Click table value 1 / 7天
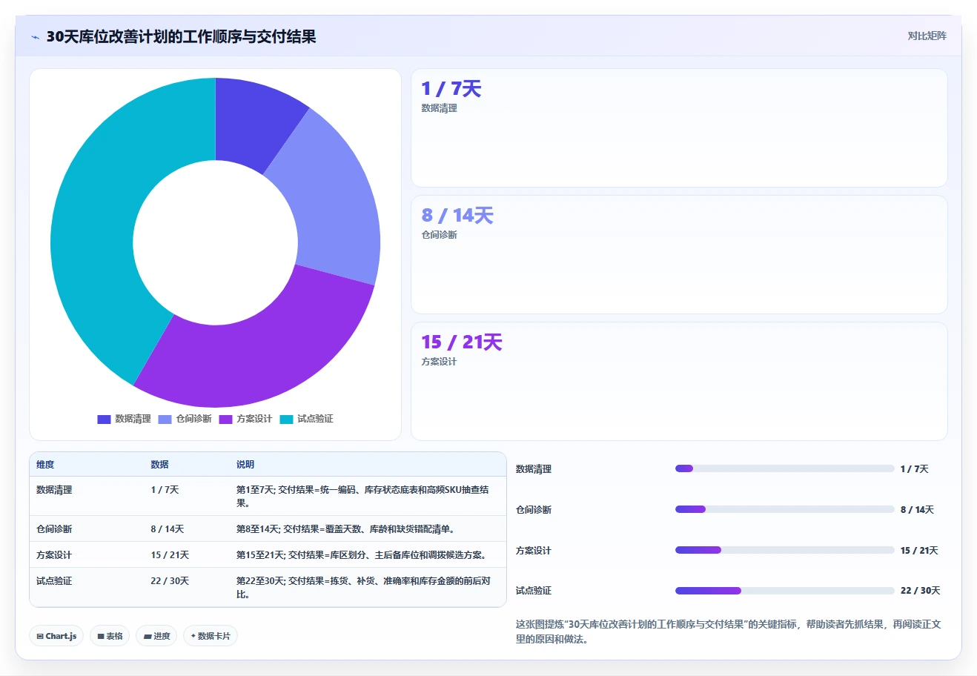 pos(165,490)
